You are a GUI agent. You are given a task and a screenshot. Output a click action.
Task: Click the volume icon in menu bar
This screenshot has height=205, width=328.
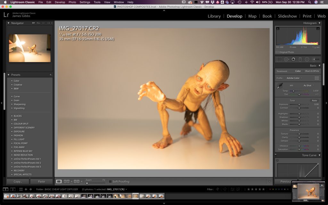[258, 2]
